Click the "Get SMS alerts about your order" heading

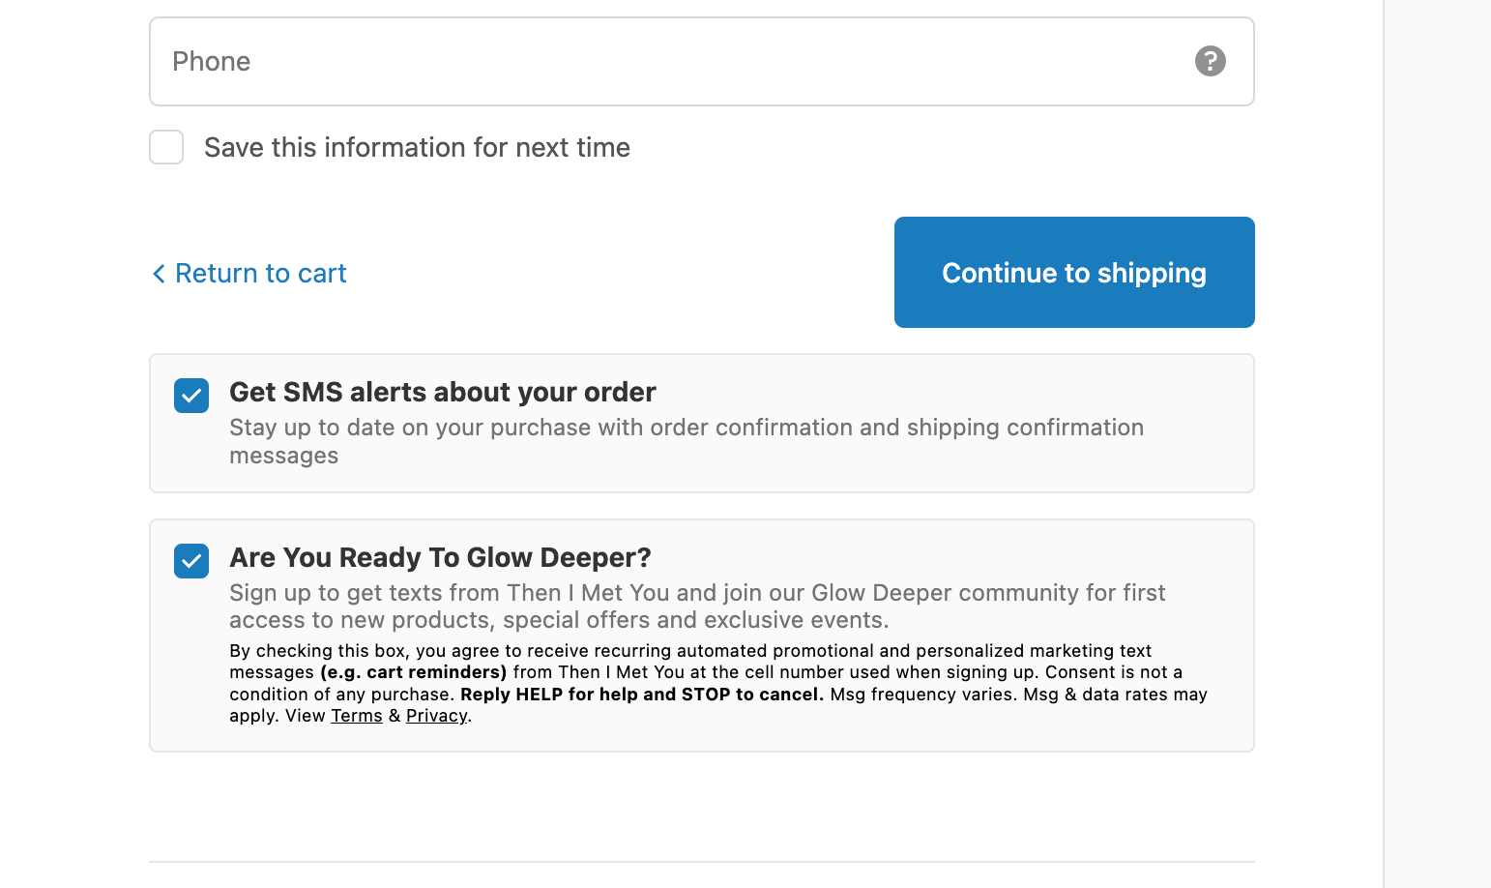tap(442, 392)
